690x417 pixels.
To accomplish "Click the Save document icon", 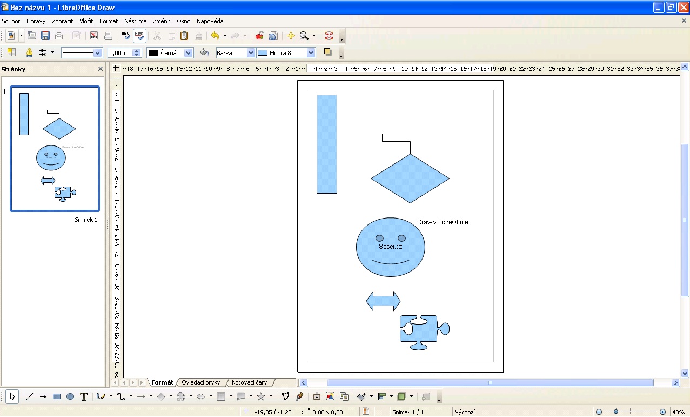I will pos(45,36).
